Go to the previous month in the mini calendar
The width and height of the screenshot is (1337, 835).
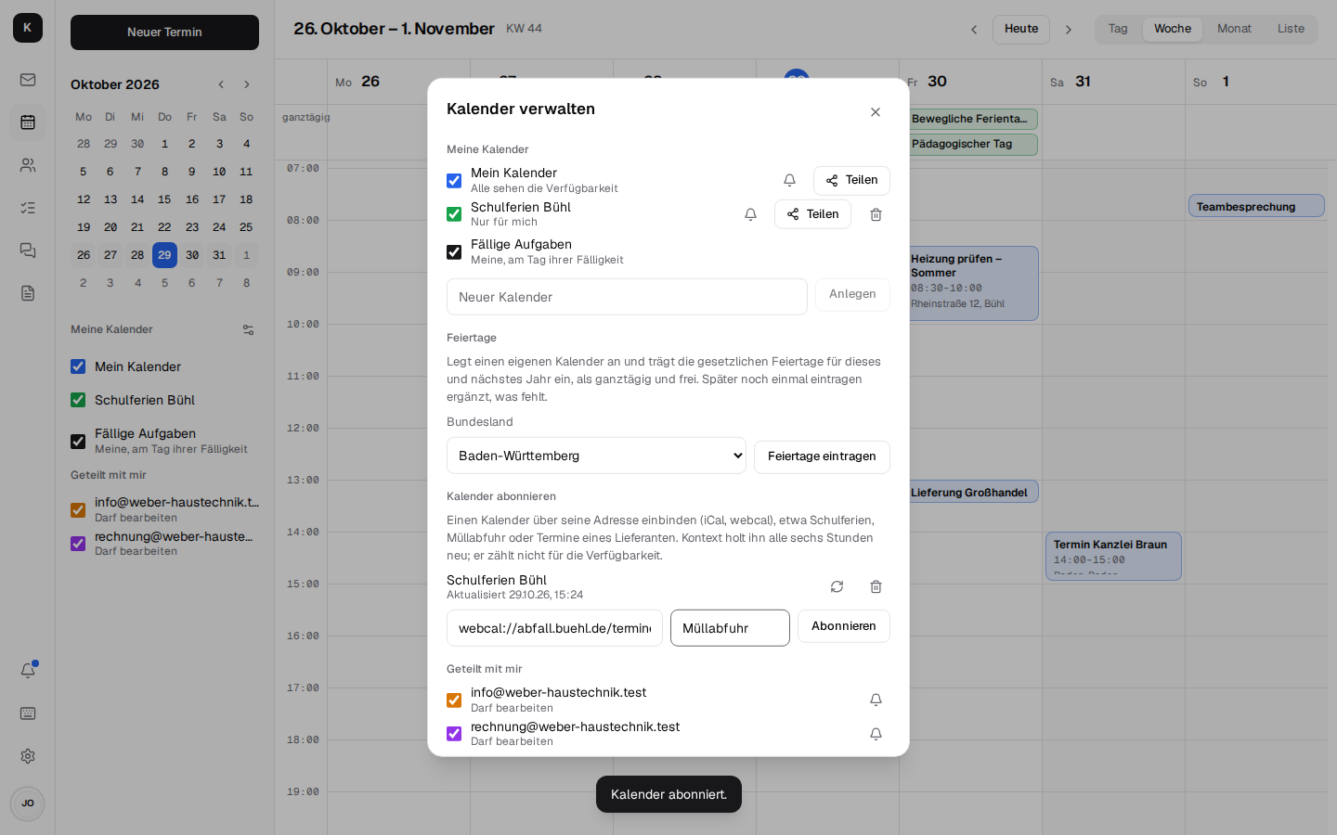[221, 84]
